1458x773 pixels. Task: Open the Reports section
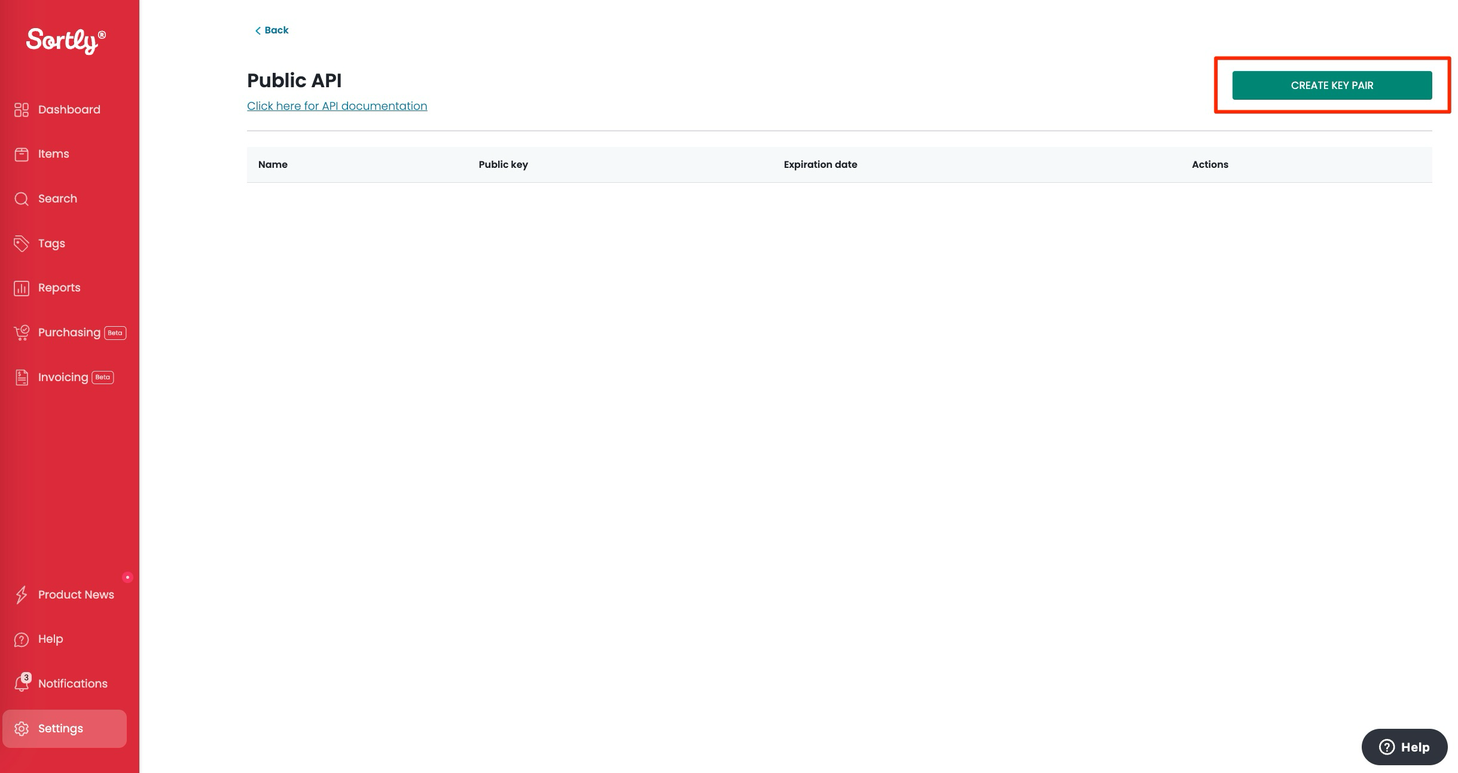pos(59,287)
